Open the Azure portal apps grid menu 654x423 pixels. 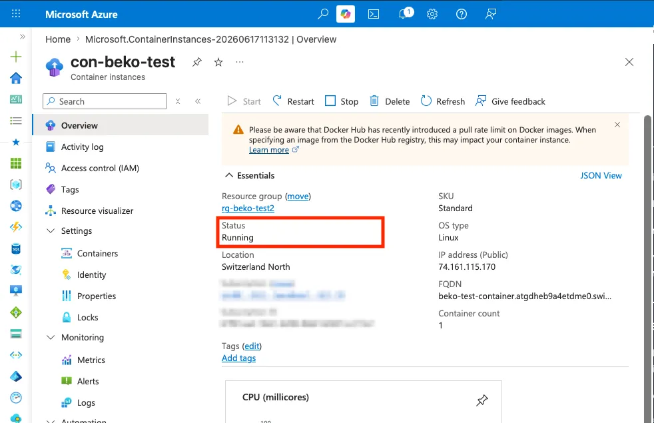16,14
